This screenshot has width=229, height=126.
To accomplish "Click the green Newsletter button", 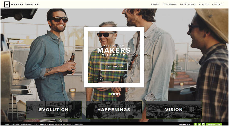I will tap(214, 124).
